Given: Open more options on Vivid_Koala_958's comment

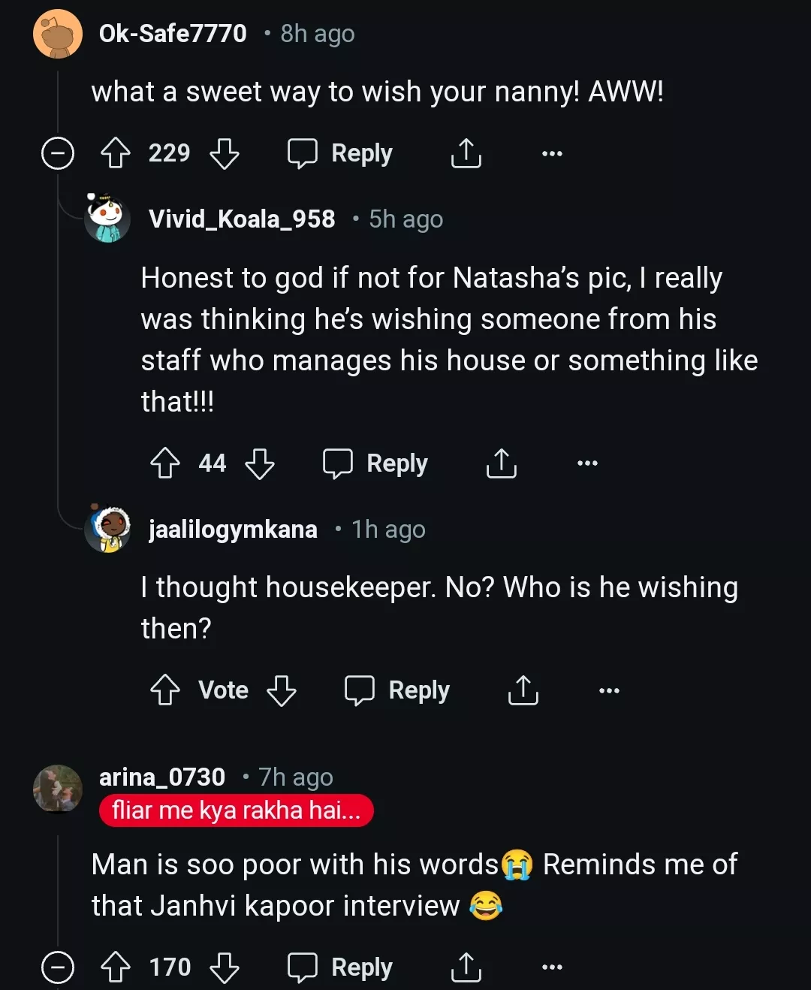Looking at the screenshot, I should 587,463.
